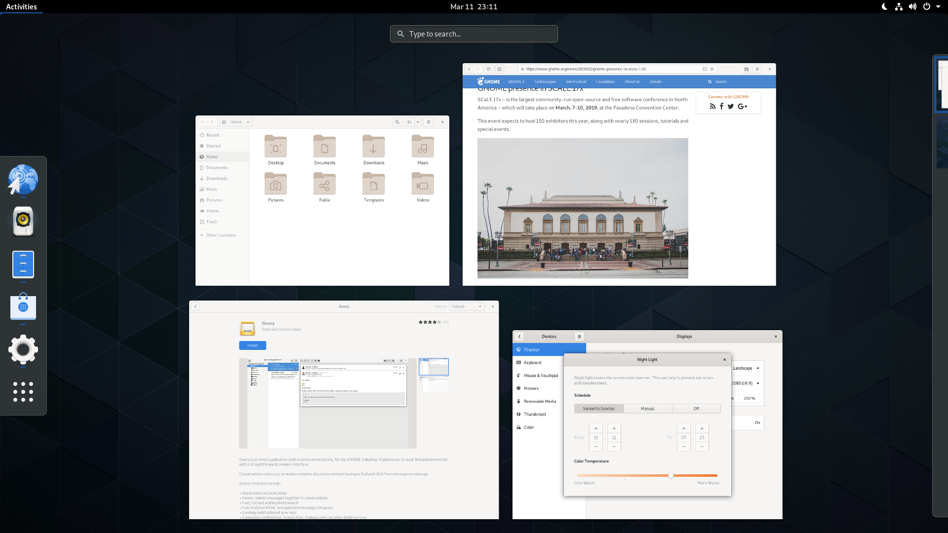Click Activities in the top bar
This screenshot has height=533, width=948.
point(21,6)
